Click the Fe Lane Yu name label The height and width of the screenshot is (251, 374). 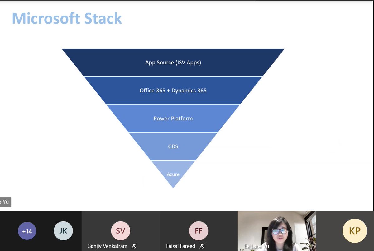[257, 246]
